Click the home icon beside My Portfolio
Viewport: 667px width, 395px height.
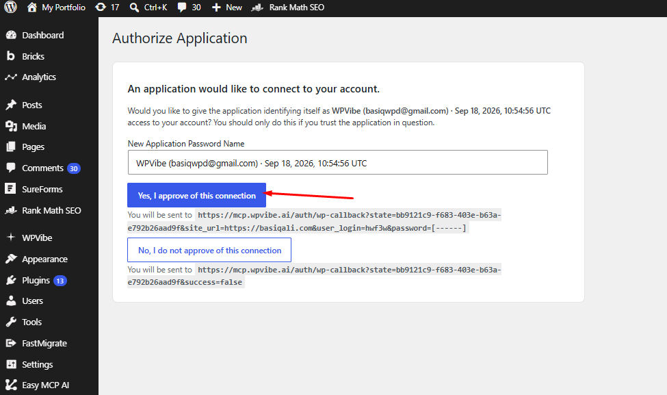click(x=32, y=8)
